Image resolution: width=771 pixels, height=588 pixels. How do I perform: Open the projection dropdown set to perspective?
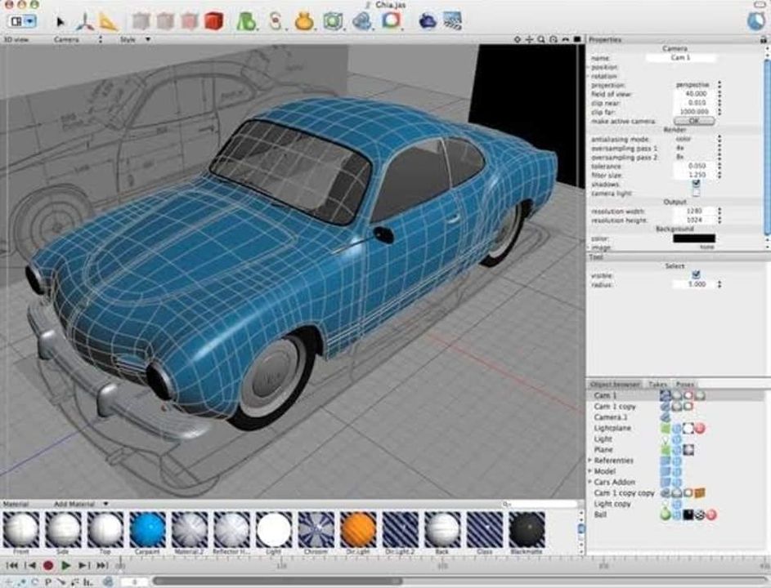click(x=697, y=85)
